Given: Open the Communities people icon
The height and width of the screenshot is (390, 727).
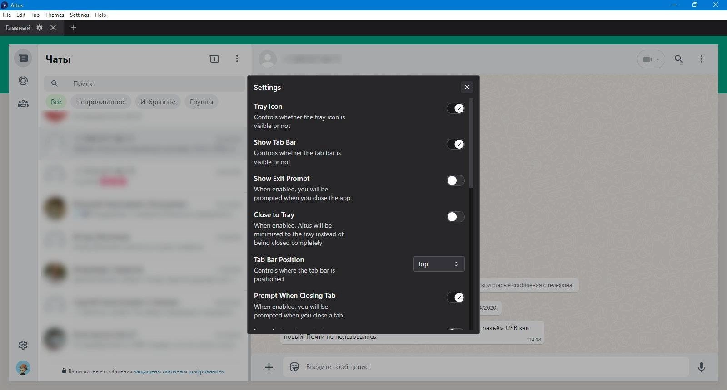Looking at the screenshot, I should point(23,103).
